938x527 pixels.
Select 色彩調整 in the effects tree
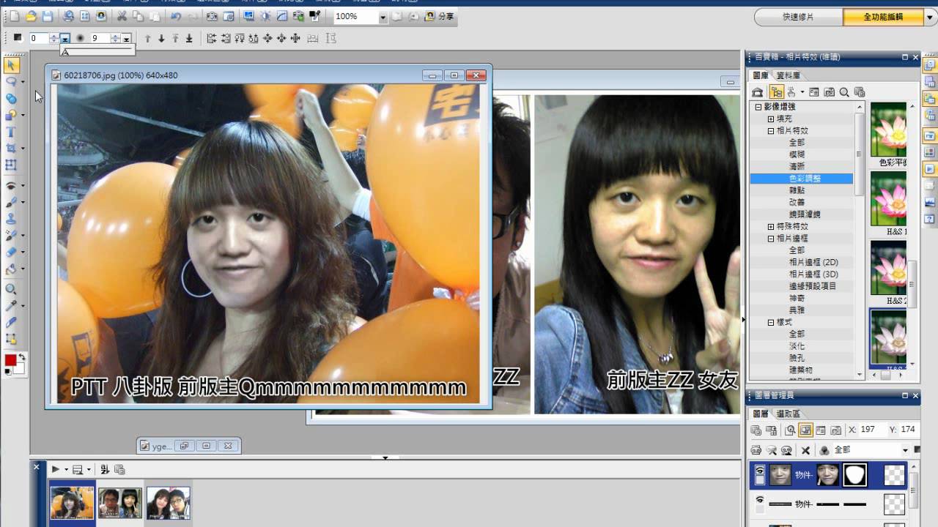point(801,179)
